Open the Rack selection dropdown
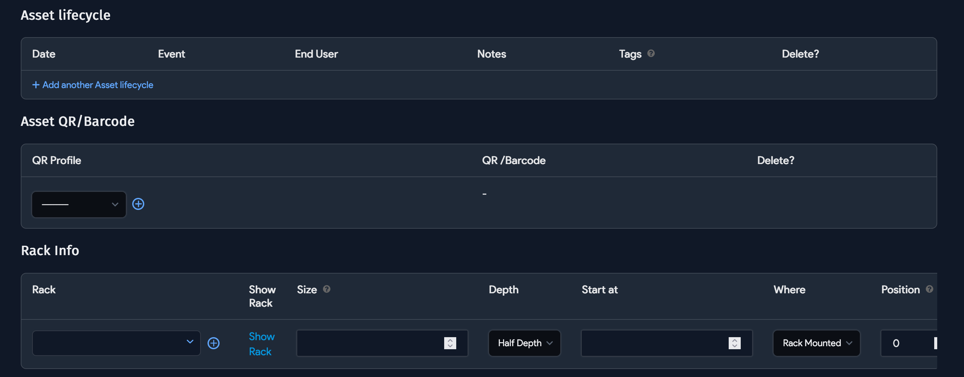 116,343
